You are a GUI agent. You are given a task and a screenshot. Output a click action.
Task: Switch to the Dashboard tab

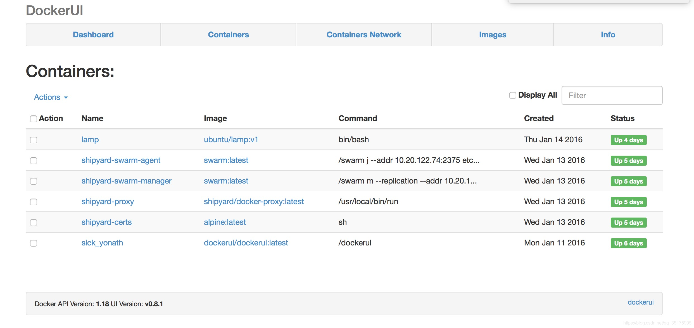tap(93, 35)
